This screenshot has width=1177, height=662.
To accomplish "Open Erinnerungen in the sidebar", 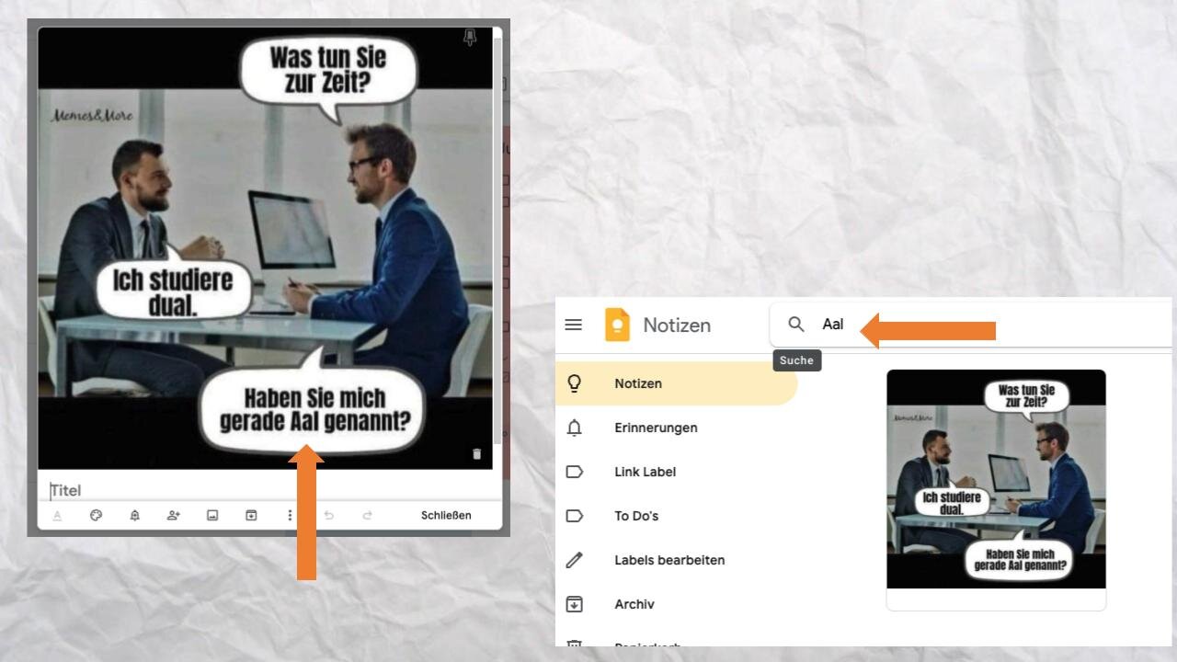I will pos(656,428).
